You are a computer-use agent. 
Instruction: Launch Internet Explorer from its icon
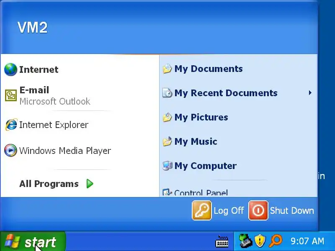[11, 125]
